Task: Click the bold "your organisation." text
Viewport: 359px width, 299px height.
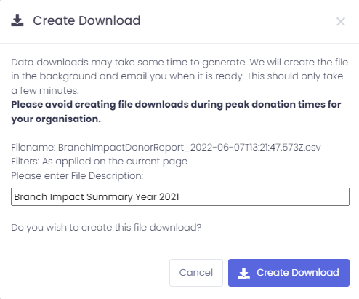Action: tap(56, 119)
